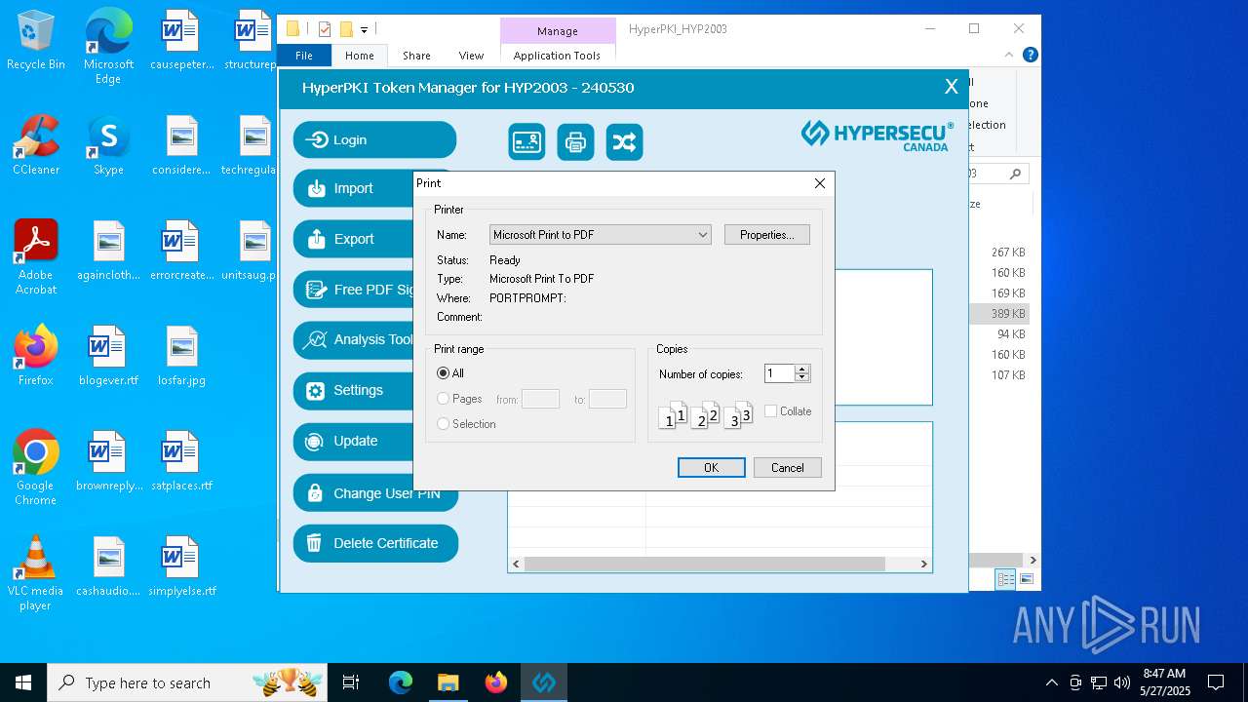This screenshot has height=702, width=1248.
Task: Open Settings in Token Manager sidebar
Action: [x=353, y=390]
